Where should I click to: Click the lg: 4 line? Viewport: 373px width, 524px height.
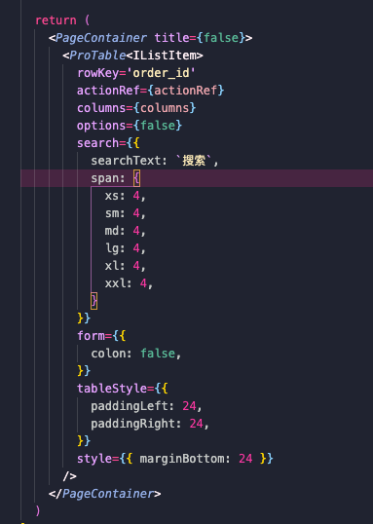pos(126,248)
